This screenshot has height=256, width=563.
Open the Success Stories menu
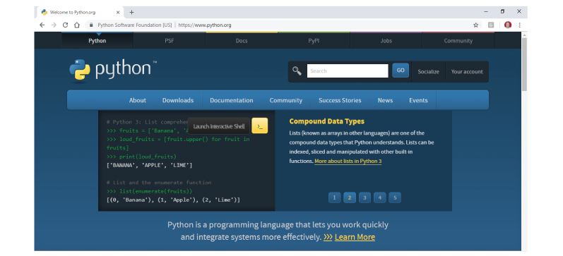point(340,100)
